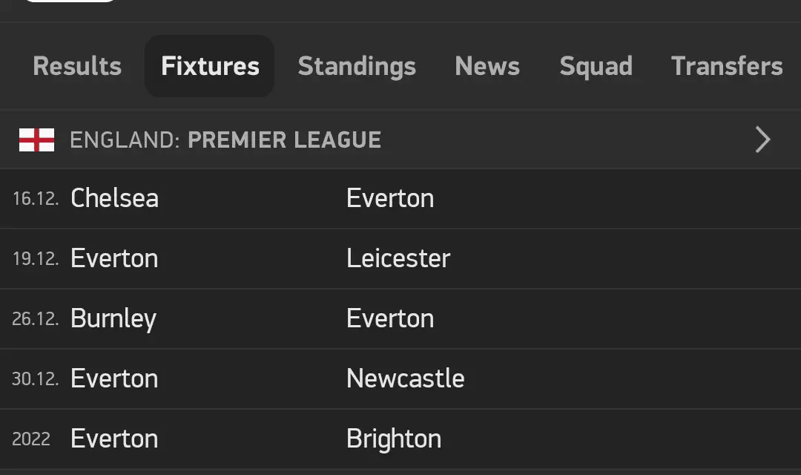This screenshot has height=475, width=801.
Task: Click the 16.12. fixture date
Action: 35,199
